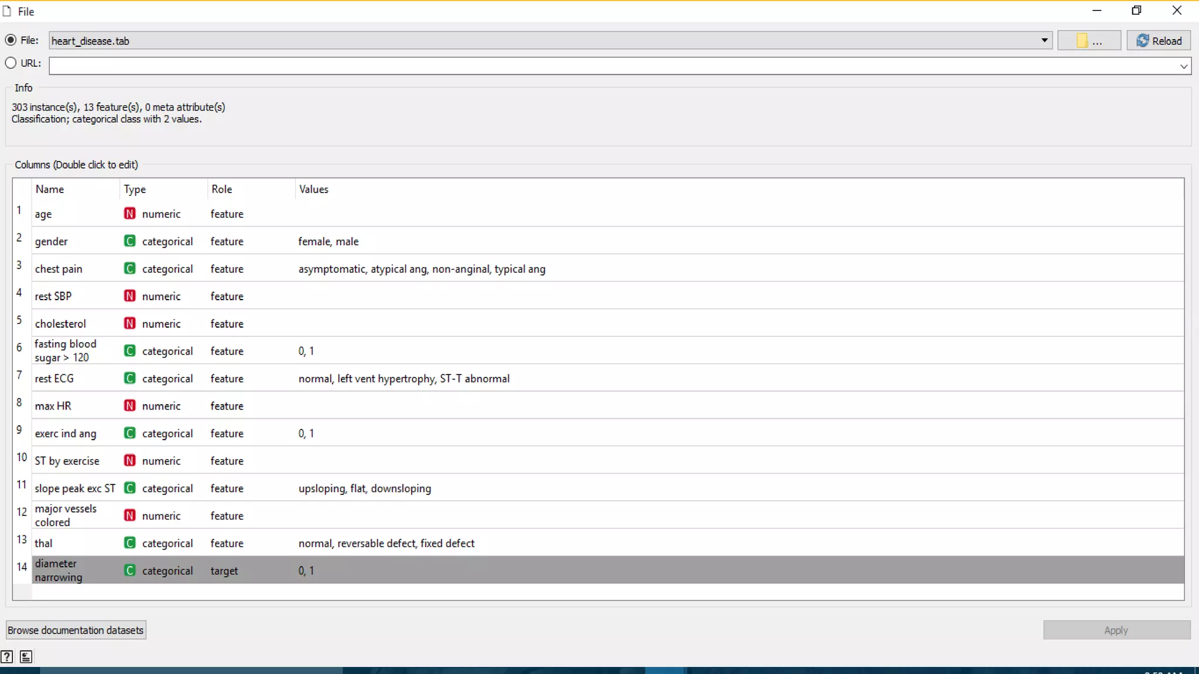Image resolution: width=1199 pixels, height=674 pixels.
Task: Click the numeric type icon for age
Action: coord(129,214)
